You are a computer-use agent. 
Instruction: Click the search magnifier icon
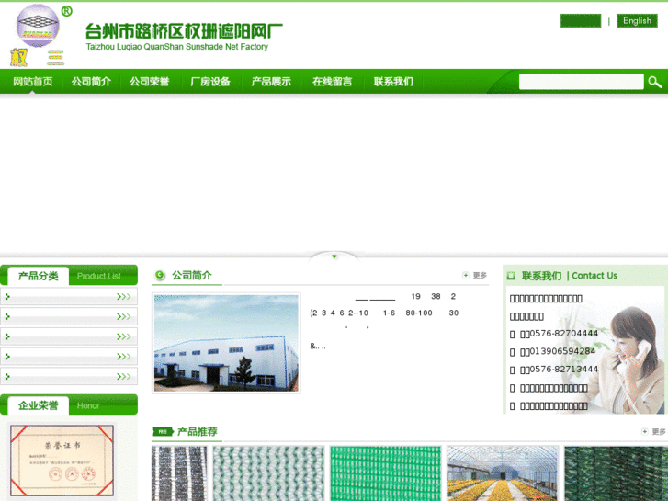pos(654,82)
